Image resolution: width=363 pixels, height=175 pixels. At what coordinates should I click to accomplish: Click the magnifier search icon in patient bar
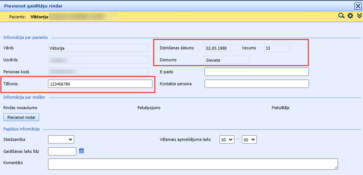pyautogui.click(x=341, y=16)
